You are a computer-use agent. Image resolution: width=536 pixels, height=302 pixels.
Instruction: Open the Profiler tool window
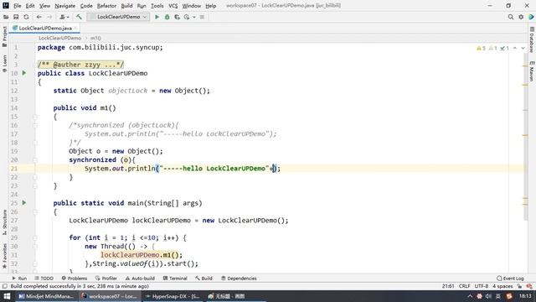click(106, 279)
